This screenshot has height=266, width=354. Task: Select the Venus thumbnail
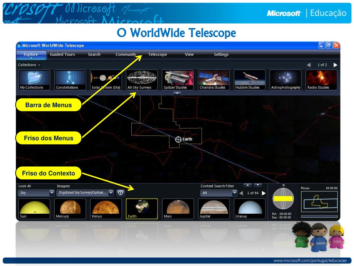coord(106,209)
